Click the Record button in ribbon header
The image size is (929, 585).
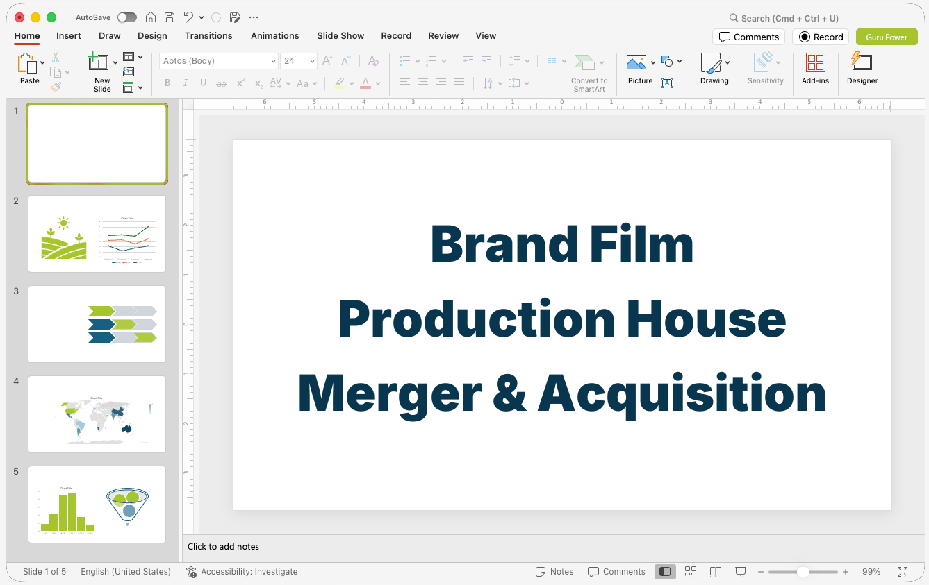(821, 37)
